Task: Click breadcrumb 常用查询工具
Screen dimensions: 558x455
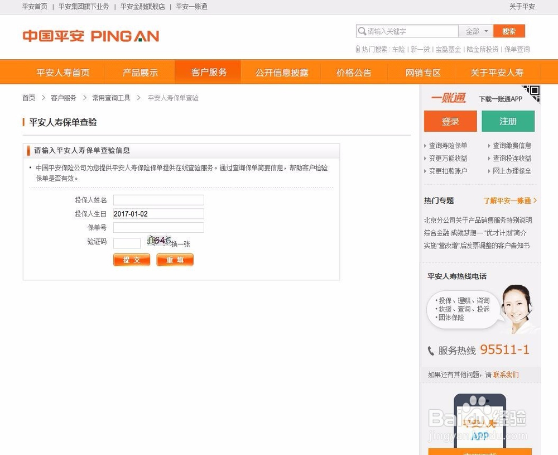Action: [111, 98]
